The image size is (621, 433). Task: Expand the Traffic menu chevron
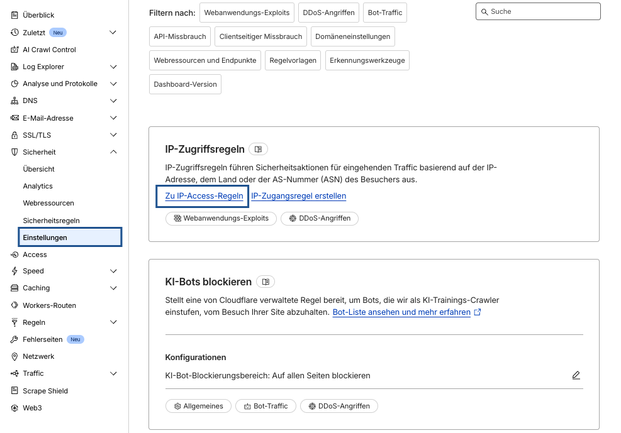(x=113, y=374)
